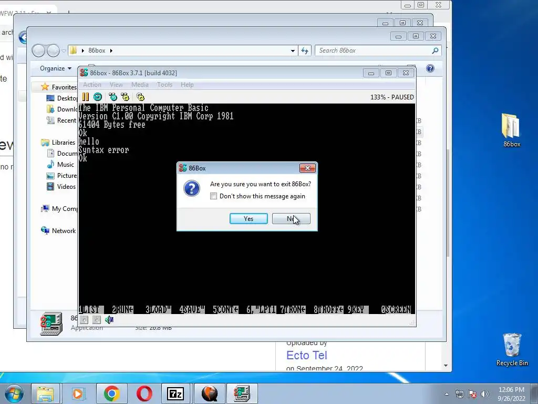Click the 86Box logo icon in the main window title bar
Image resolution: width=538 pixels, height=404 pixels.
pyautogui.click(x=84, y=73)
